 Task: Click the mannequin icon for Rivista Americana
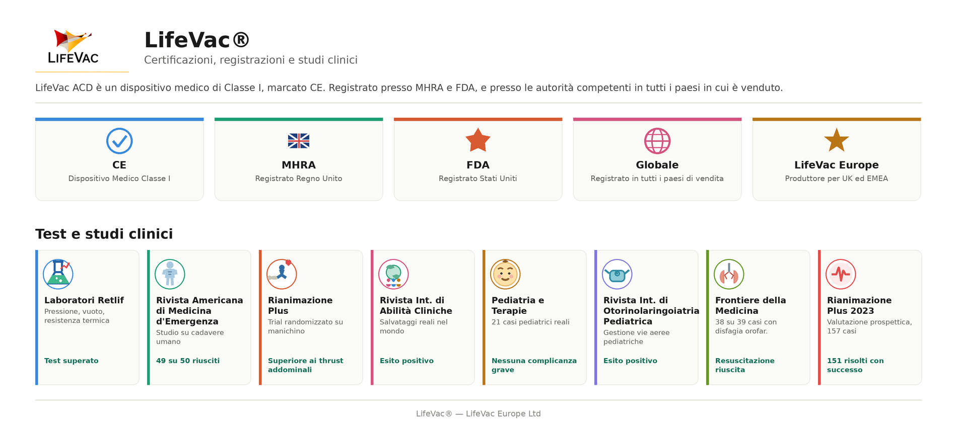tap(170, 274)
